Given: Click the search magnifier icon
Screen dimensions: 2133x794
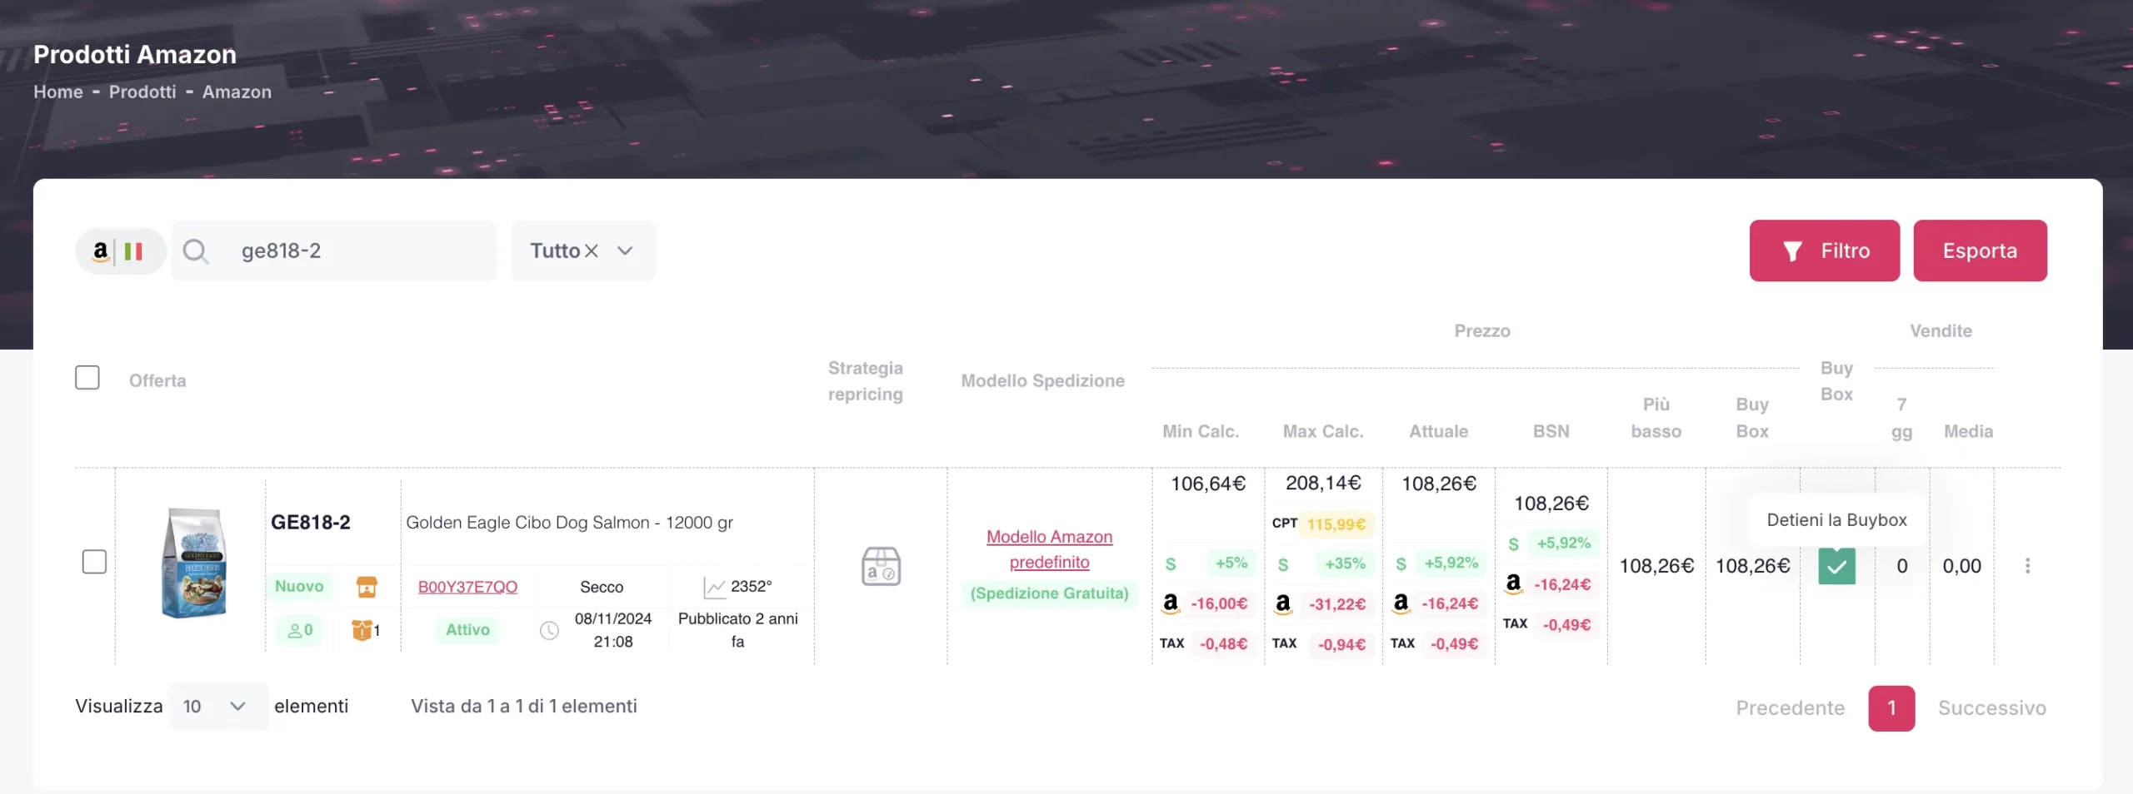Looking at the screenshot, I should coord(195,251).
